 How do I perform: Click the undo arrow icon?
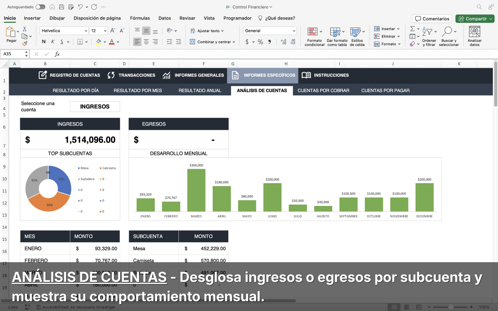80,7
